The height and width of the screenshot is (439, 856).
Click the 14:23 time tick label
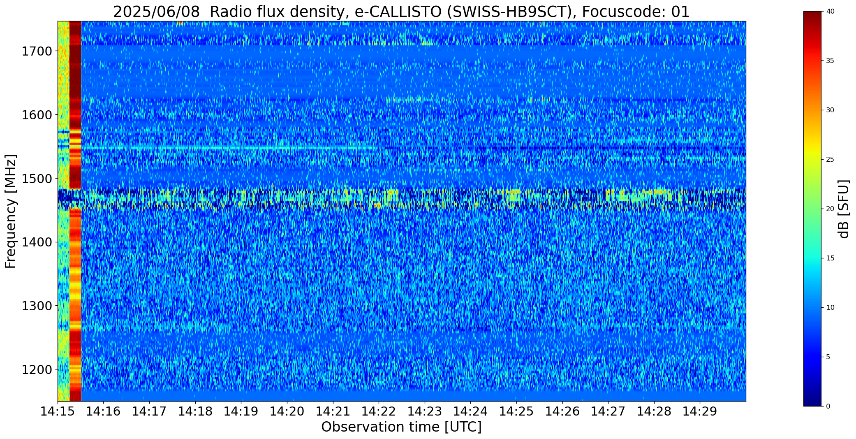425,411
